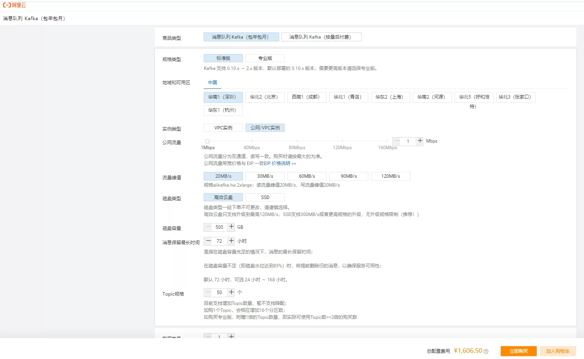This screenshot has width=584, height=359.
Task: Select 30MB/s peak traffic
Action: pos(265,176)
